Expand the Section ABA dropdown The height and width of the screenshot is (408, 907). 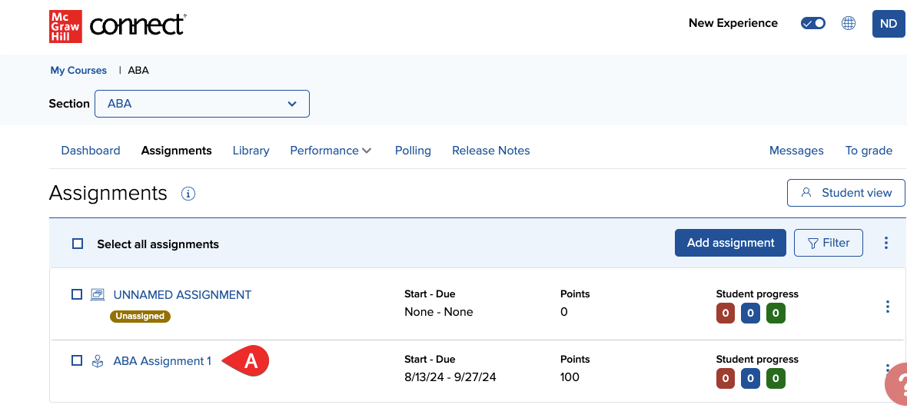point(201,104)
